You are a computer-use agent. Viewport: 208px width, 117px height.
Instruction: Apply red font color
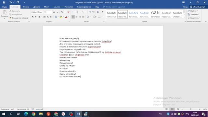66,17
